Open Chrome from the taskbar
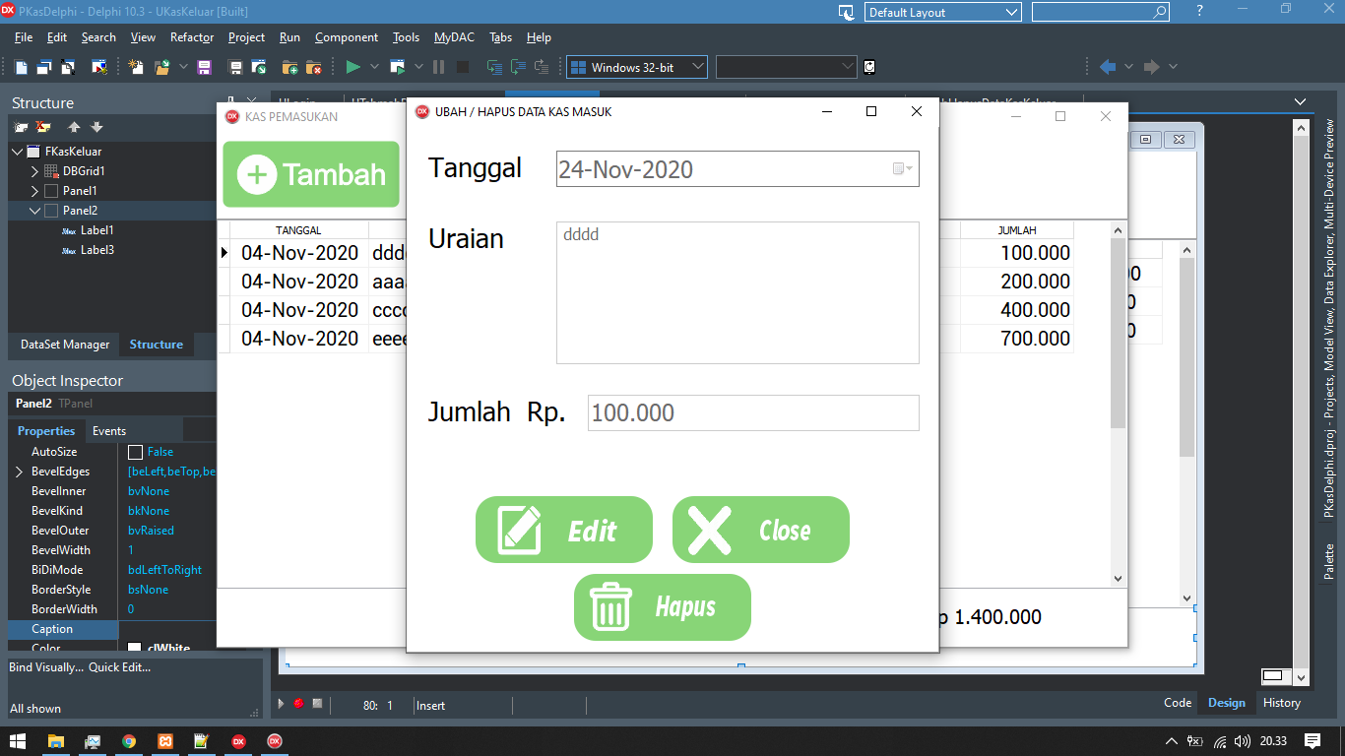Viewport: 1345px width, 756px height. tap(130, 741)
